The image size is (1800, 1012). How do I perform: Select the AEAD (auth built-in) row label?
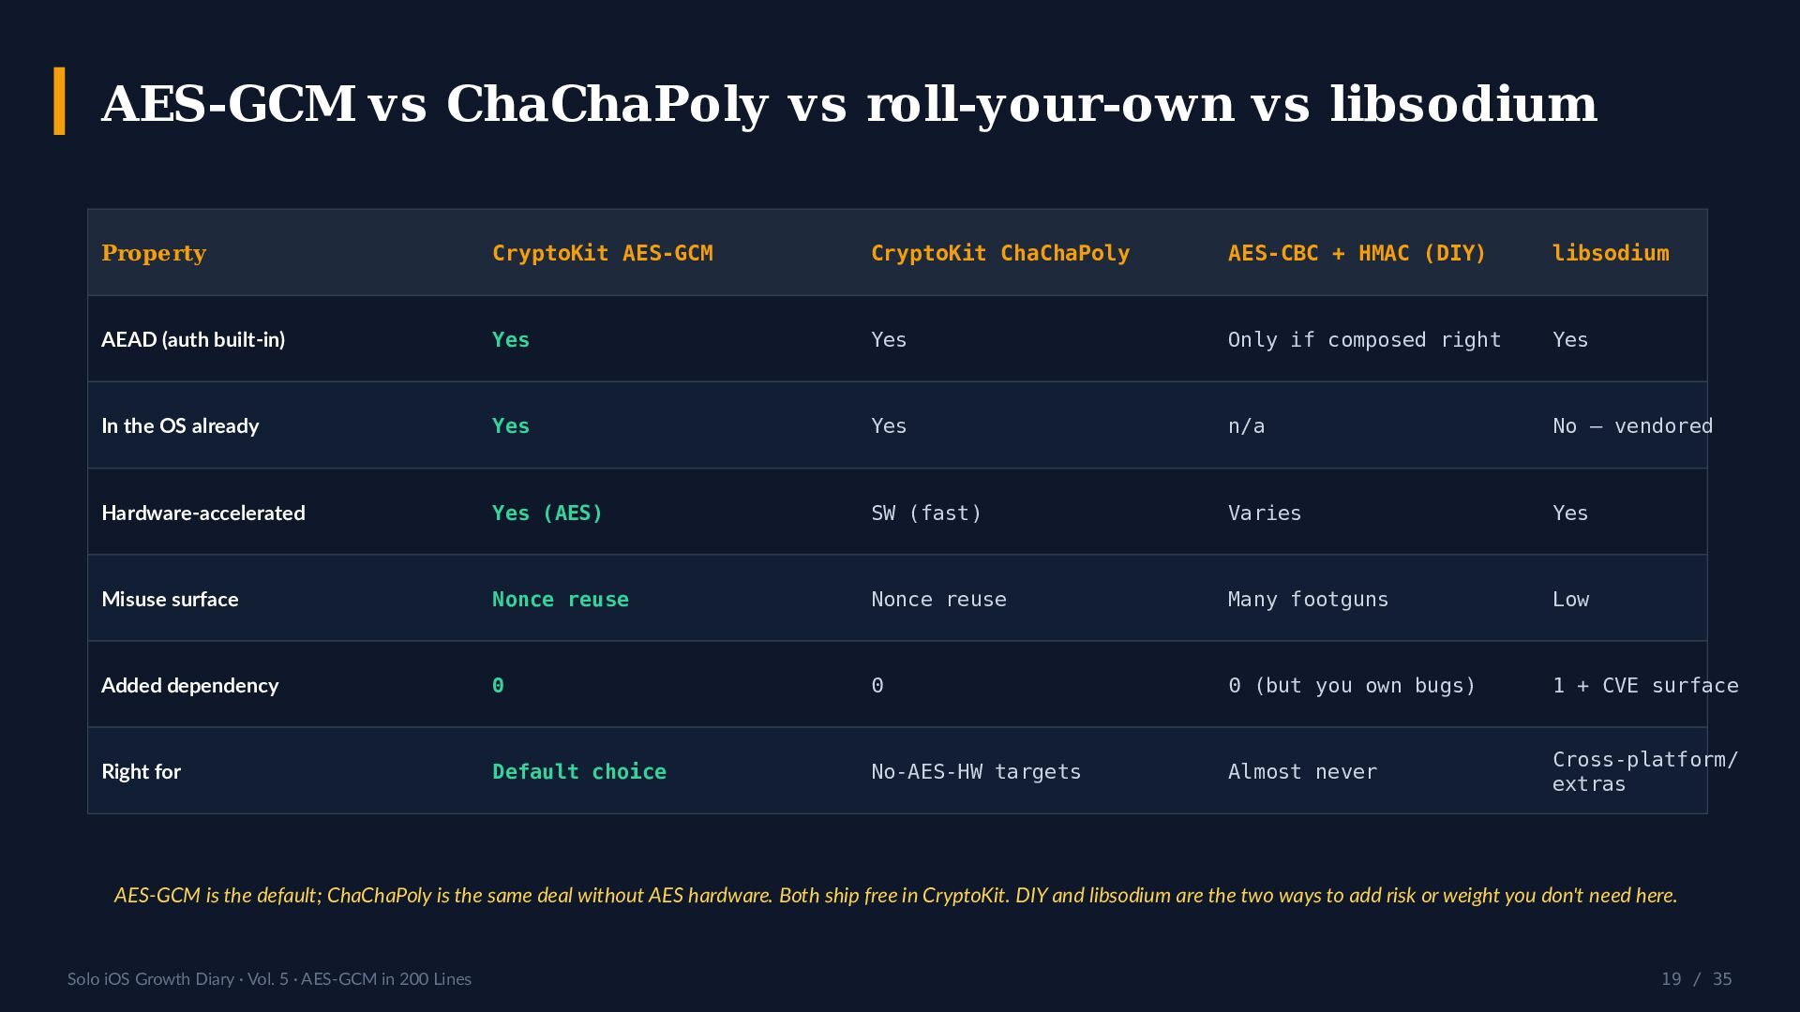(x=193, y=339)
